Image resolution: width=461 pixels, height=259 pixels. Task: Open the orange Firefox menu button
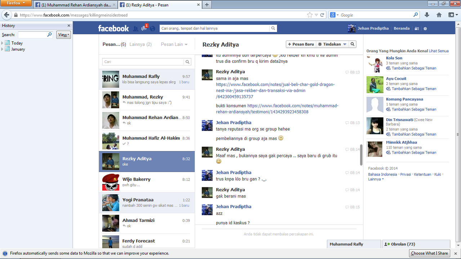pyautogui.click(x=16, y=3)
